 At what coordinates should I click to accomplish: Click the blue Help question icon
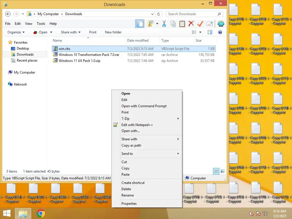coord(220,32)
